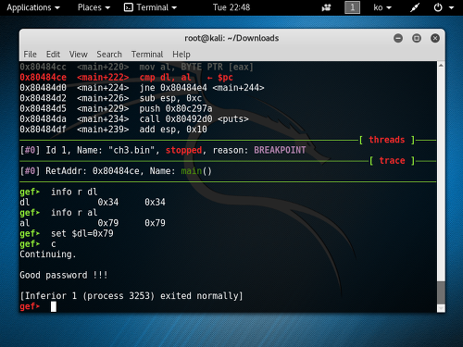Click the '$pc' marker on highlighted line
The width and height of the screenshot is (463, 347).
225,78
